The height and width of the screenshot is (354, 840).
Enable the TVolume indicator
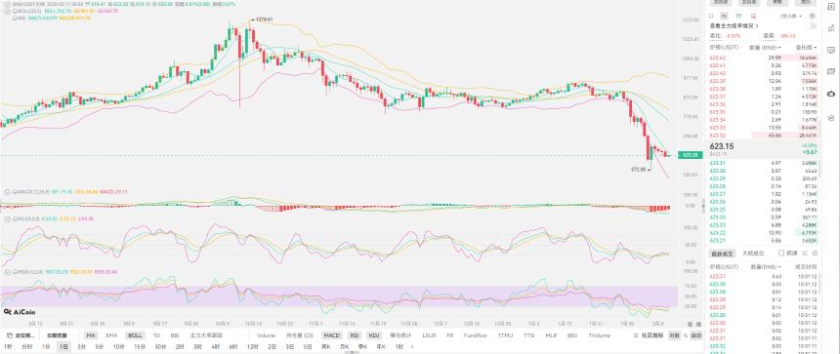point(600,335)
